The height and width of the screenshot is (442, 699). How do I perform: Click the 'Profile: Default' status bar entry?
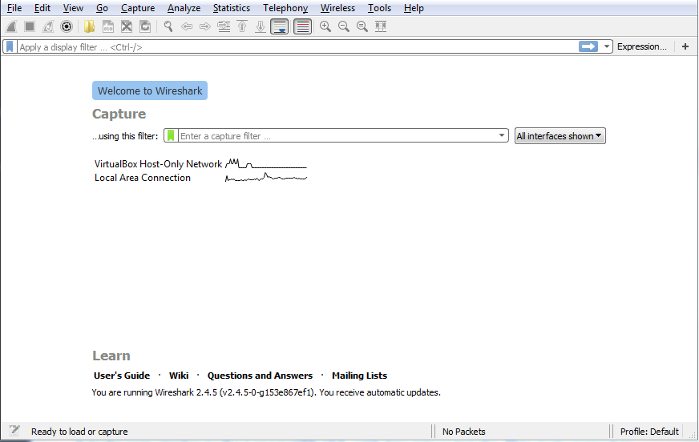(x=649, y=432)
